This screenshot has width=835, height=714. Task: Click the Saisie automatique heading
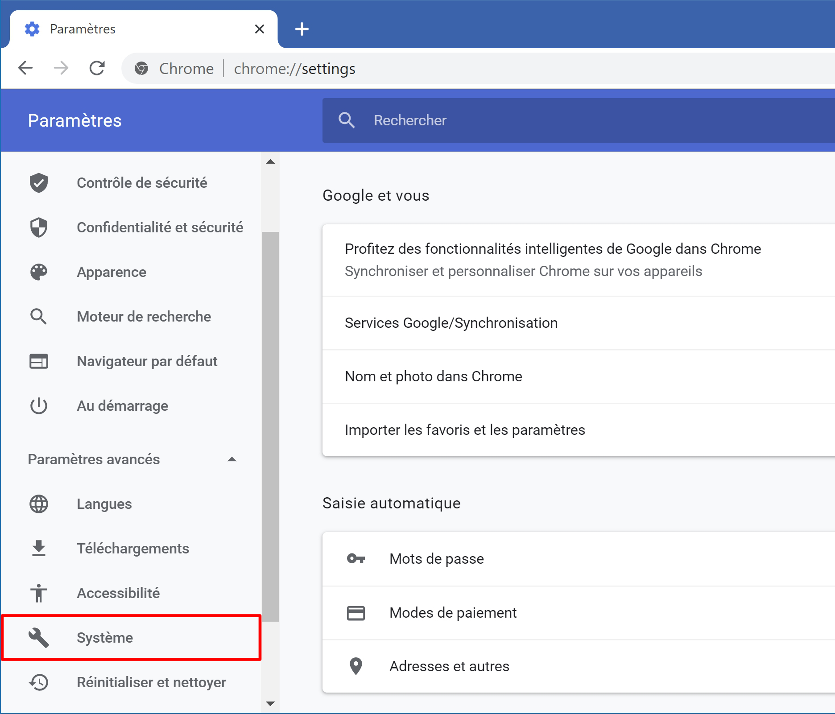[392, 503]
